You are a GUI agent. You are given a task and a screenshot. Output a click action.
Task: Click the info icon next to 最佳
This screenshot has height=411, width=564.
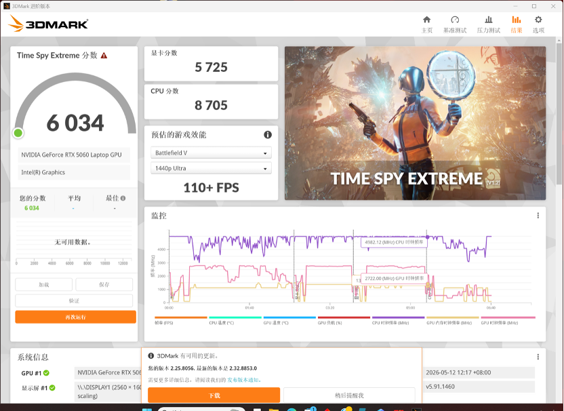(x=123, y=198)
